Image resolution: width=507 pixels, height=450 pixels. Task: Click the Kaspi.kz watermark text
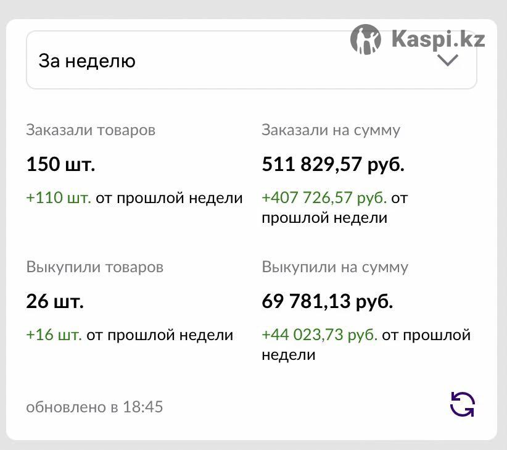438,39
